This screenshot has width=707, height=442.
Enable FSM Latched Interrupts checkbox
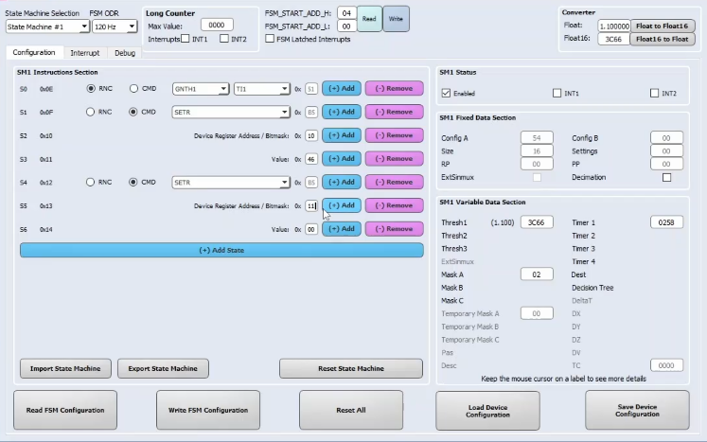click(x=270, y=39)
